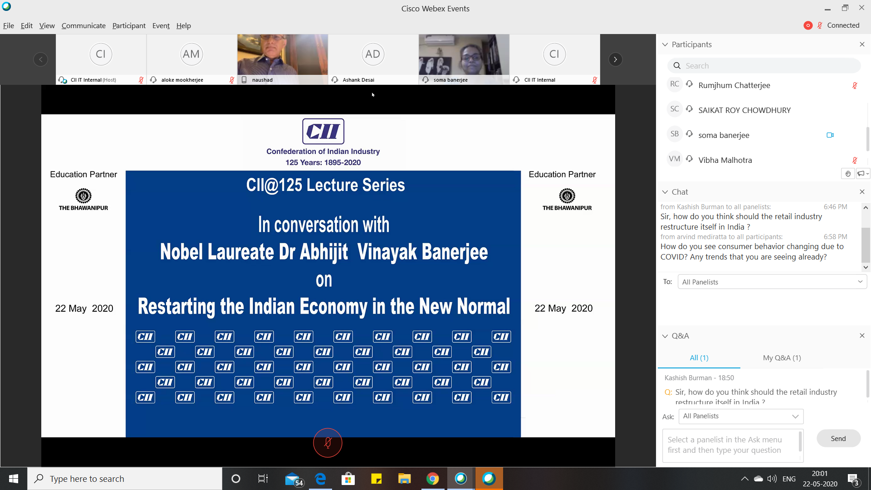Show hidden system tray icons

point(744,479)
